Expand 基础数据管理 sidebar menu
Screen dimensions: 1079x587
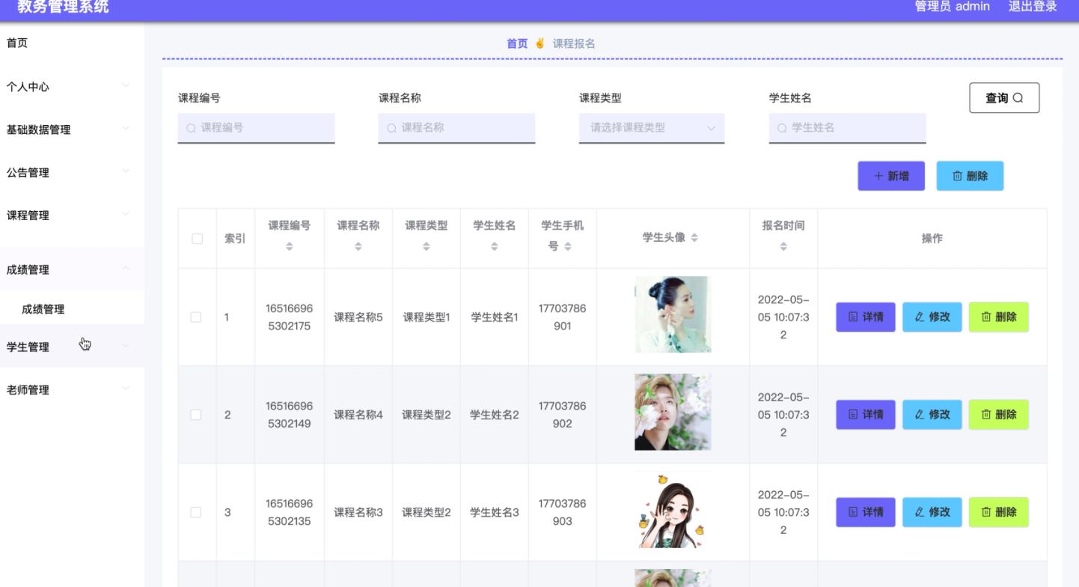(72, 130)
